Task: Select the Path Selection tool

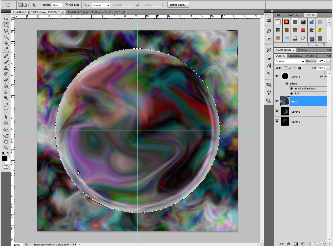Action: [6, 117]
